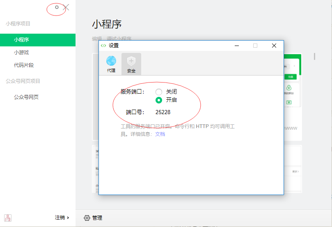Click the port number 25228 field
The width and height of the screenshot is (332, 227).
[x=163, y=112]
